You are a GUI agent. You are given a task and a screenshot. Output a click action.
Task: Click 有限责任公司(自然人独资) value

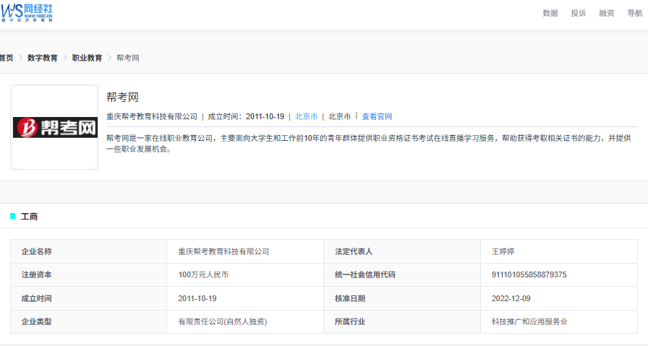tap(223, 321)
